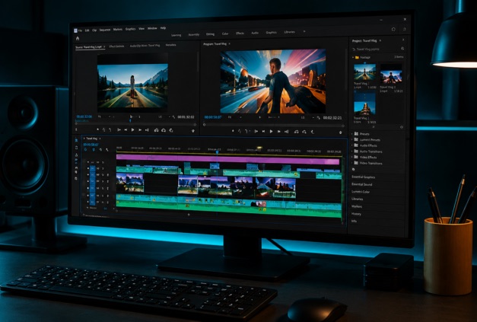Open the Metadata panel tab
Viewport: 477px width, 322px height.
(x=170, y=45)
